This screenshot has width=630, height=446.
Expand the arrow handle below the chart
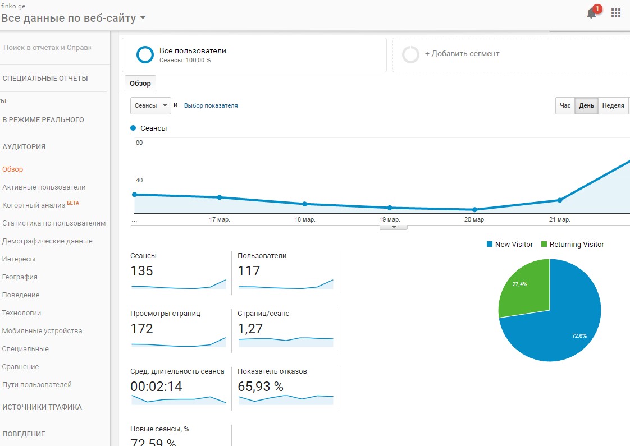[x=394, y=227]
